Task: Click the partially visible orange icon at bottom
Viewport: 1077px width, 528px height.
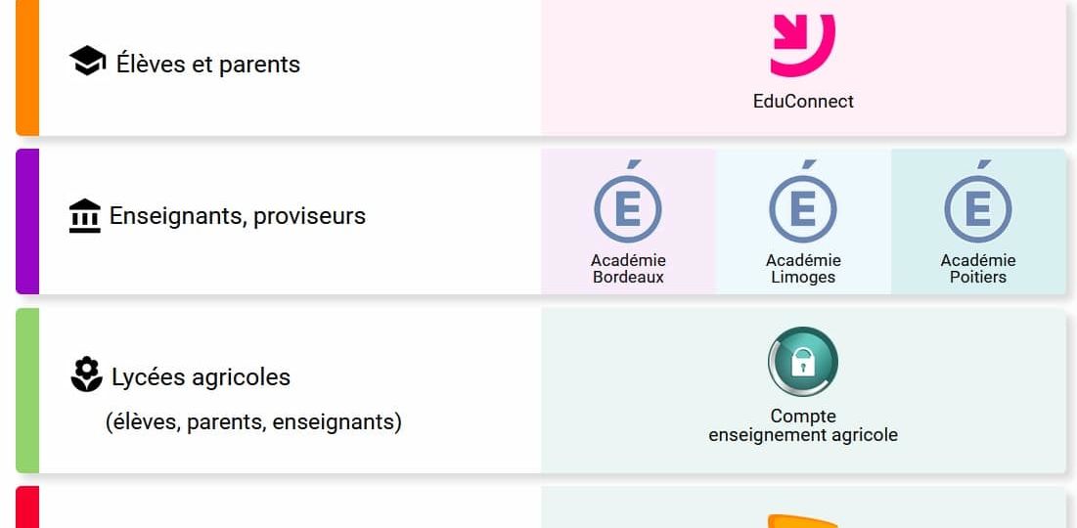Action: click(803, 520)
